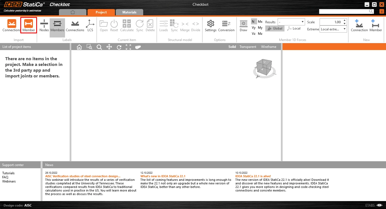The image size is (386, 209).
Task: Increase Scale value with up arrow
Action: point(345,21)
